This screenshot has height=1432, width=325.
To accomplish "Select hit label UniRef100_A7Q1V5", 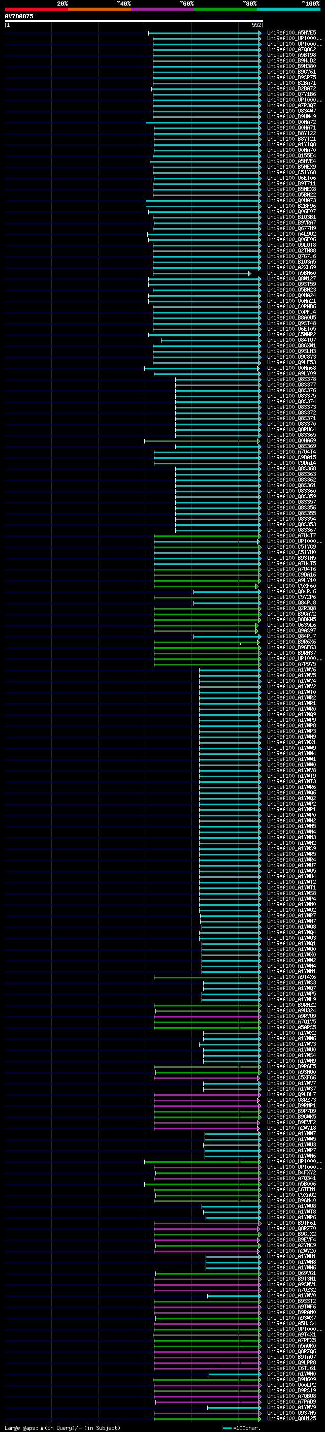I will [x=291, y=1022].
